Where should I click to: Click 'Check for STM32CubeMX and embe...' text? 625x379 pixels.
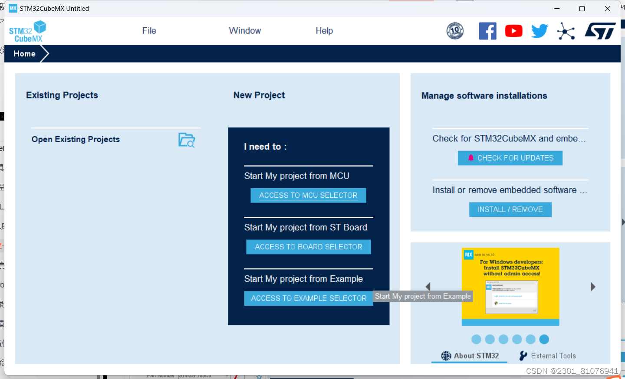coord(509,138)
